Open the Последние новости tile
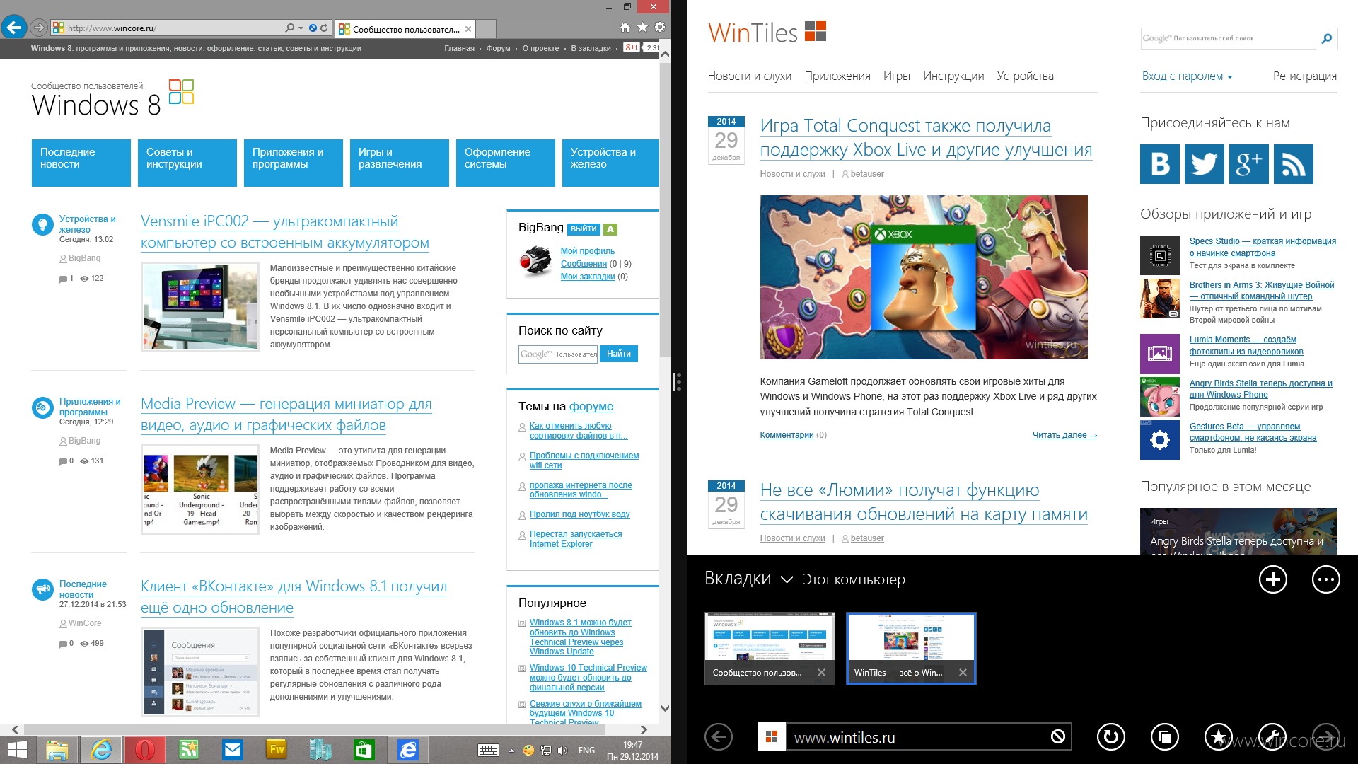1358x764 pixels. point(81,163)
